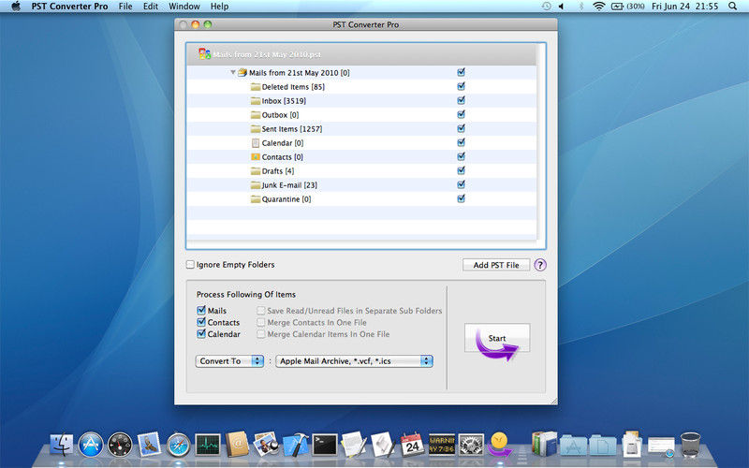Select the Deleted Items [85] folder row

[x=361, y=87]
